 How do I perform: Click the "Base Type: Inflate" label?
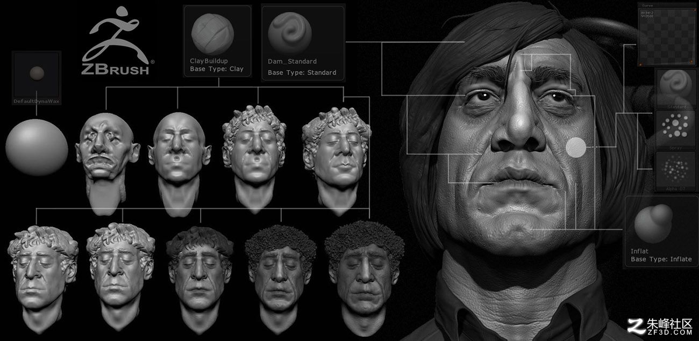point(661,260)
